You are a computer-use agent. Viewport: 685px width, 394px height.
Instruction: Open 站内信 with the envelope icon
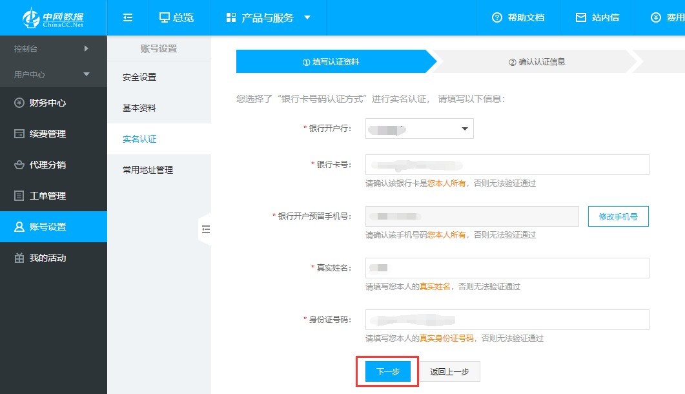pos(580,17)
